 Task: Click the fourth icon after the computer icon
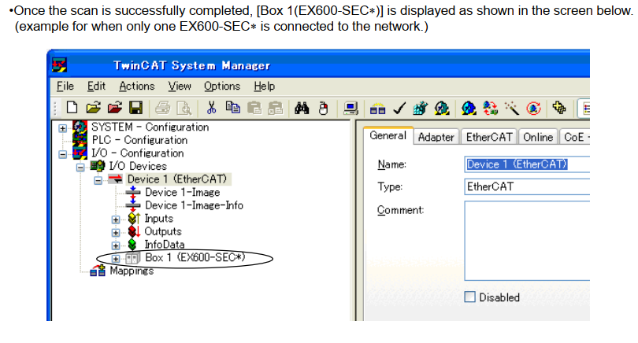441,109
